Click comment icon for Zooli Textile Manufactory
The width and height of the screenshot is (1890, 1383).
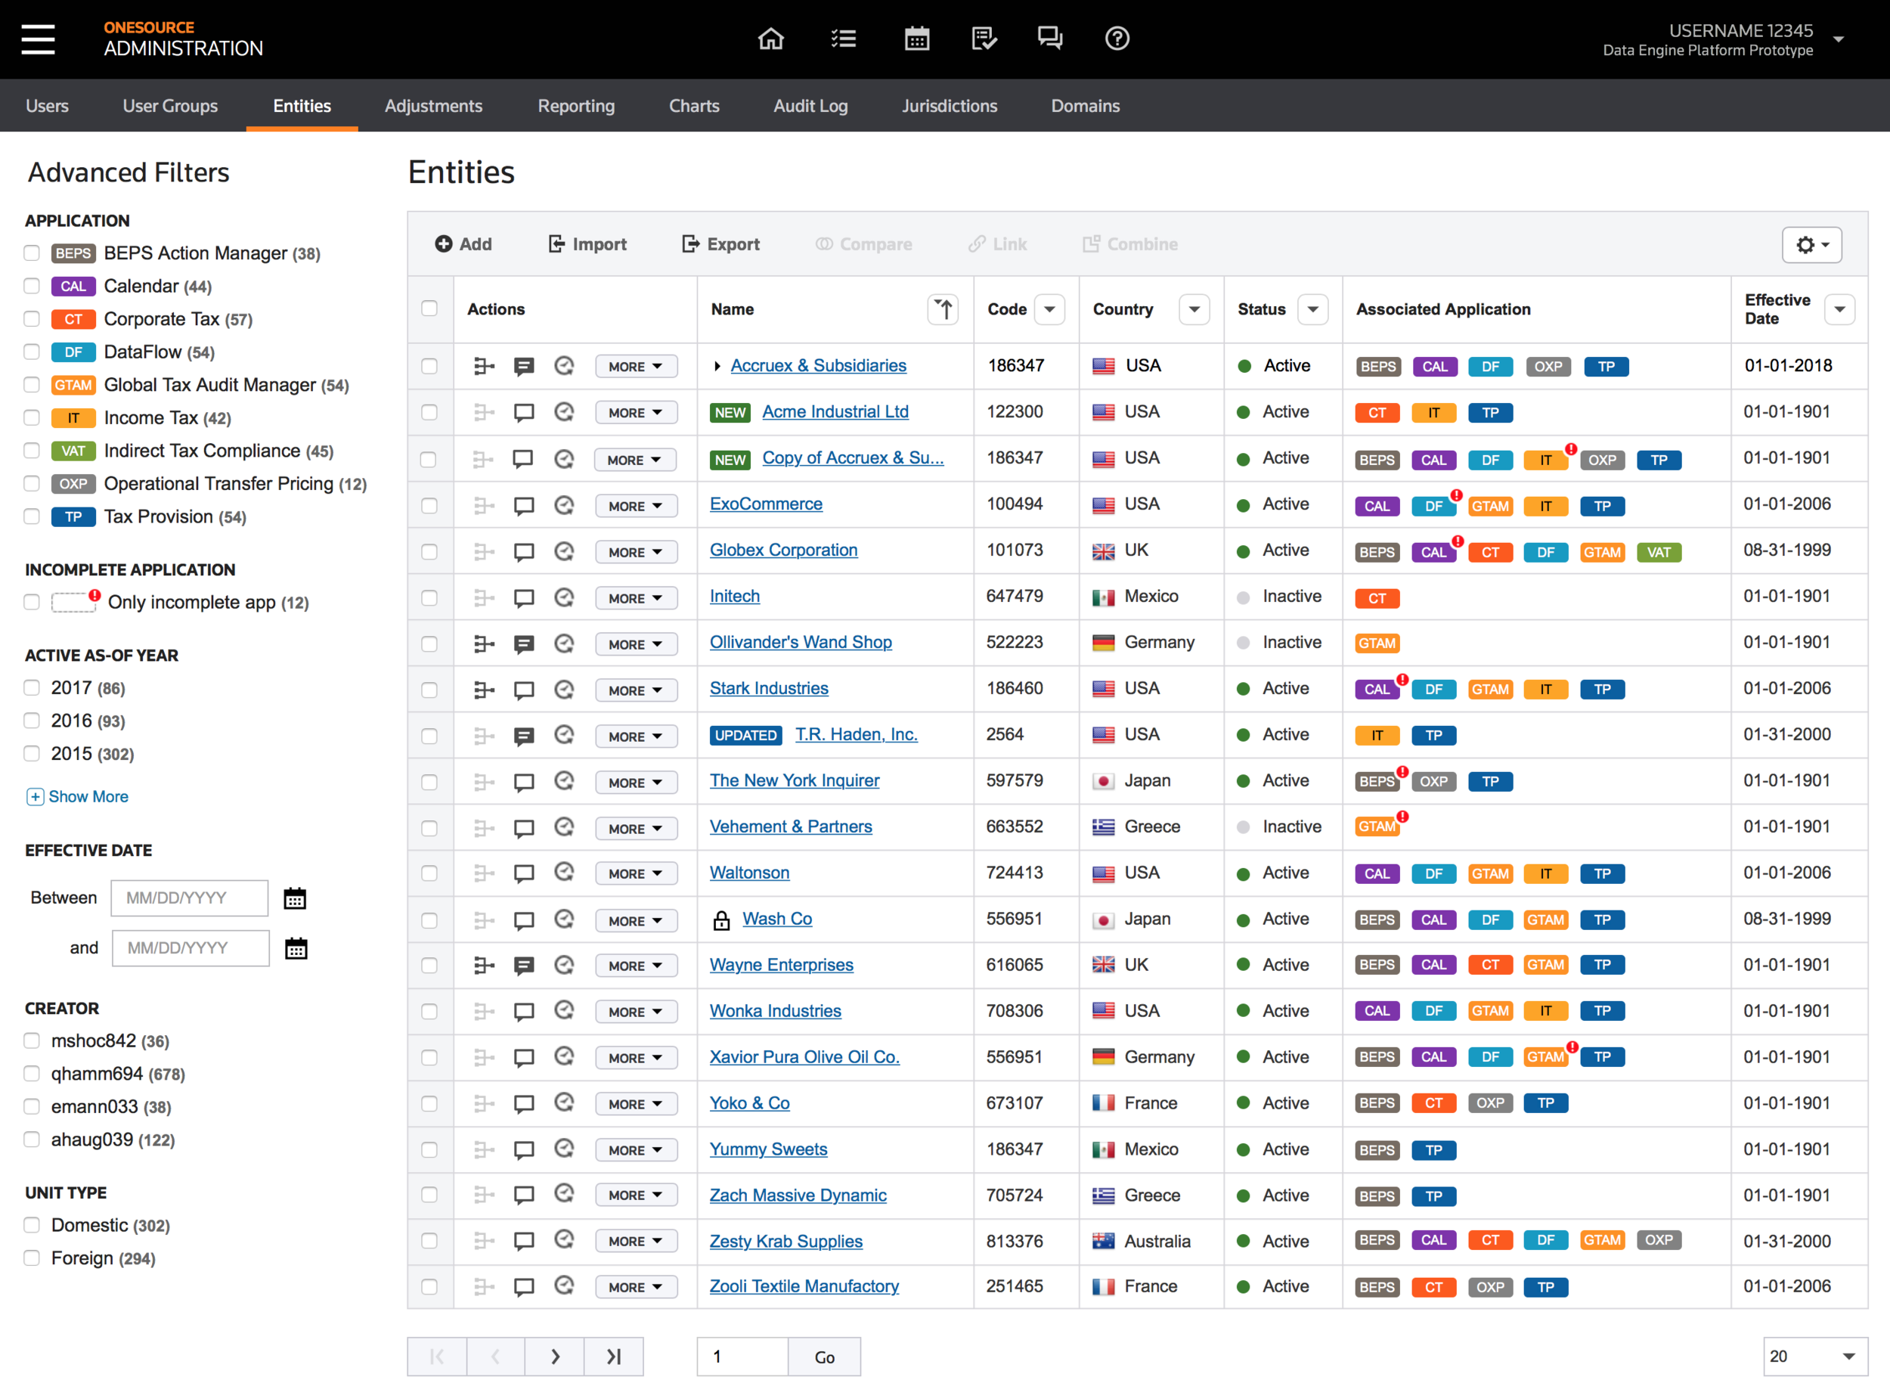[x=524, y=1287]
